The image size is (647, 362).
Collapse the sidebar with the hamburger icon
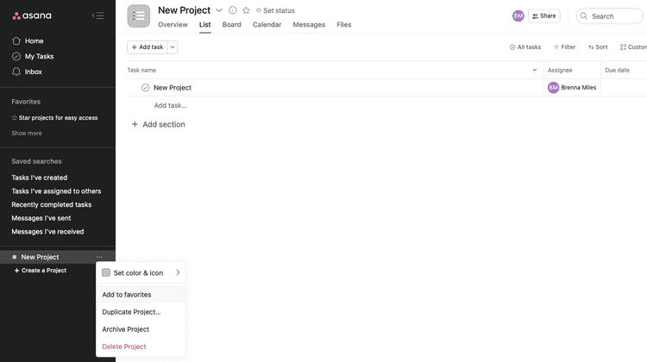[98, 16]
